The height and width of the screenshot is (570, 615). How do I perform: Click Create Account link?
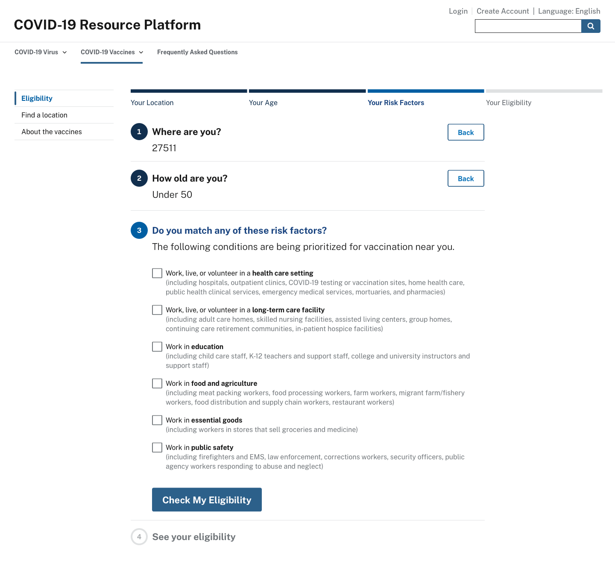503,11
